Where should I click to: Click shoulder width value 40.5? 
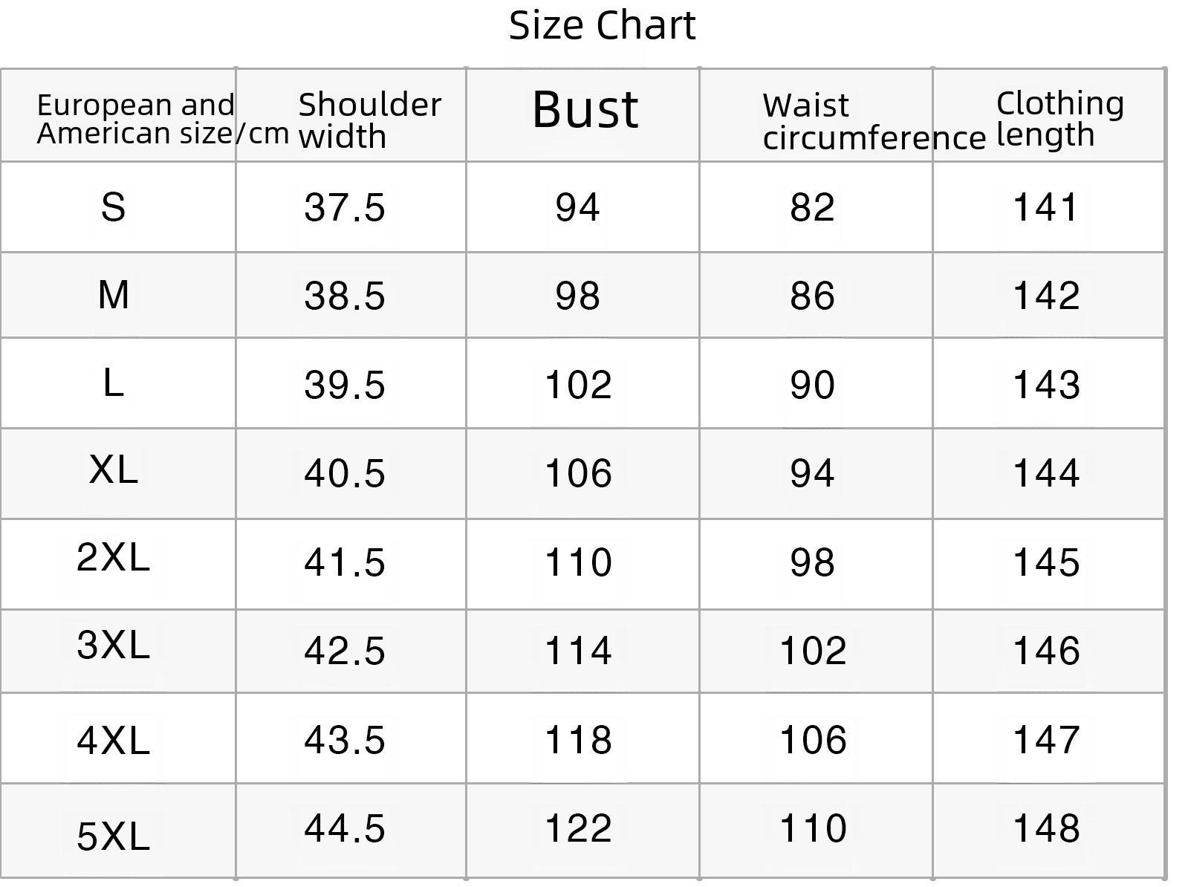pos(345,473)
